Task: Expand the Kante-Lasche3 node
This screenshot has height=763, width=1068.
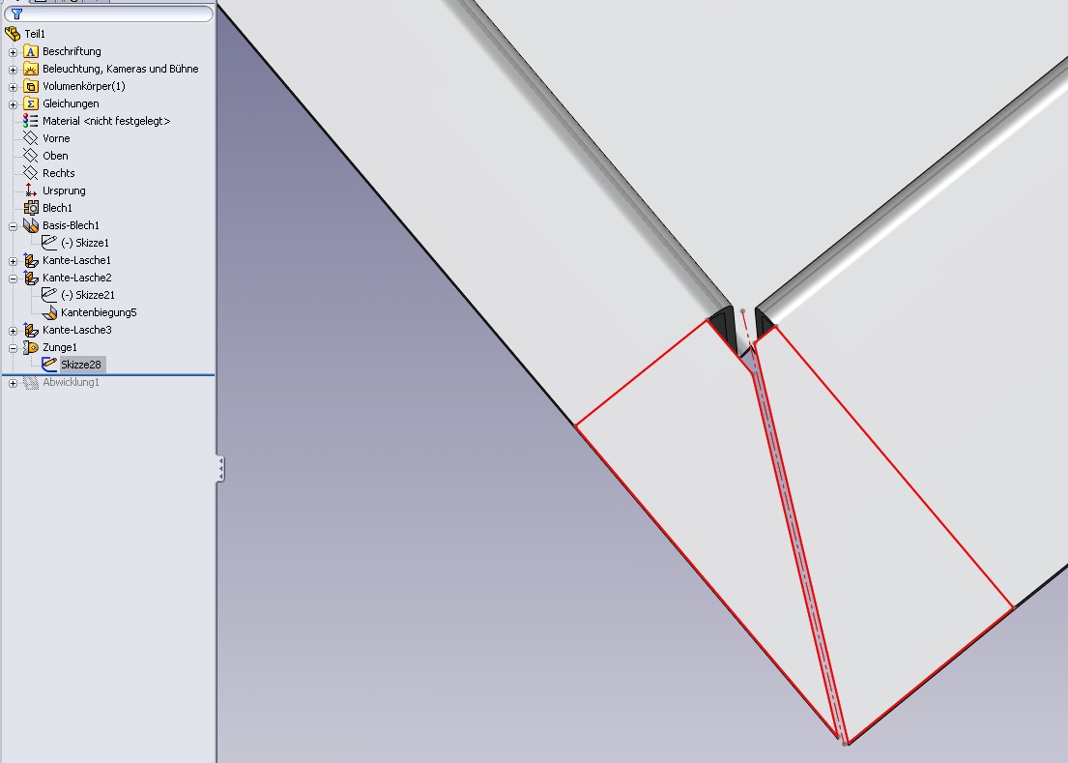Action: [x=13, y=331]
